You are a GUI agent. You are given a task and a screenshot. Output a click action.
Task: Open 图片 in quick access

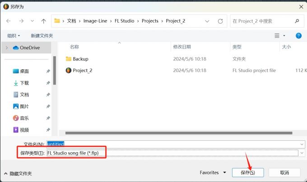[x=24, y=106]
